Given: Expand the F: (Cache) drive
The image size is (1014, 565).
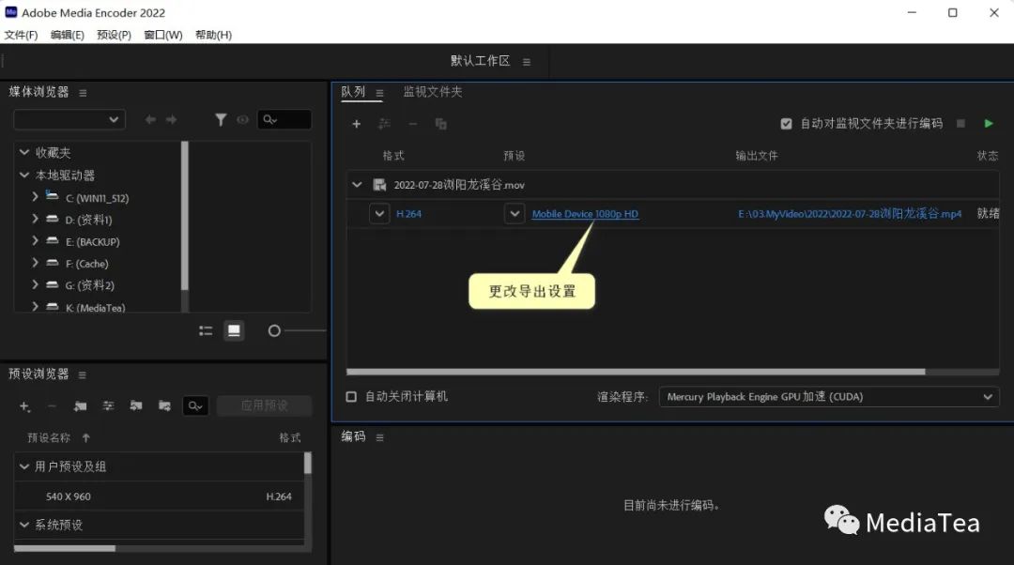Looking at the screenshot, I should coord(35,263).
